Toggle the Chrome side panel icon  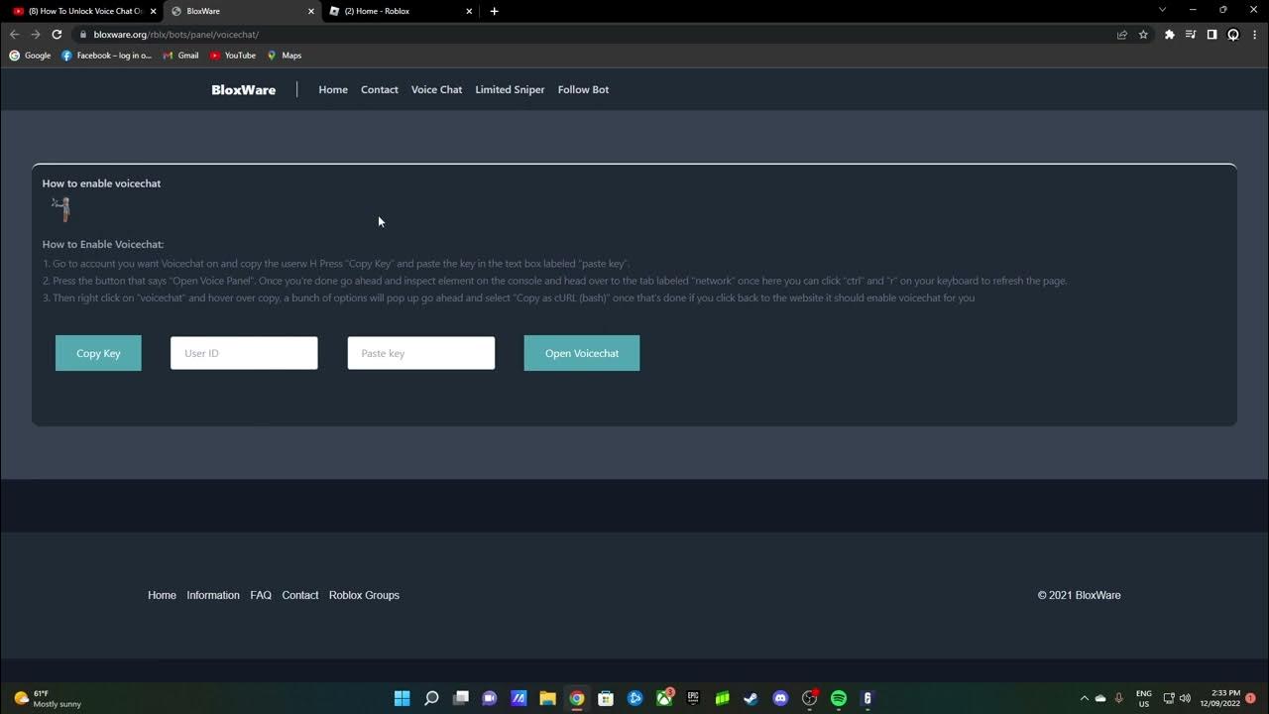click(x=1211, y=34)
